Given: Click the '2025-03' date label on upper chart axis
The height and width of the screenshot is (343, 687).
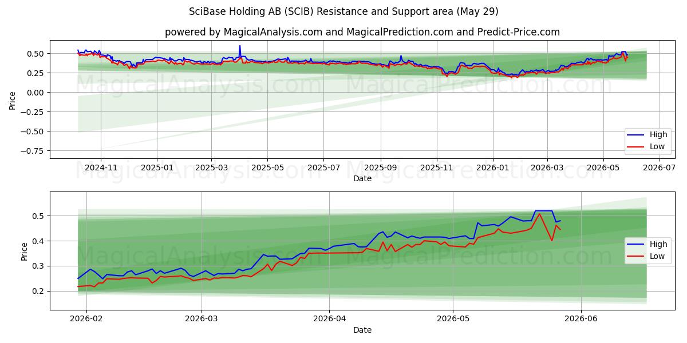Looking at the screenshot, I should pyautogui.click(x=211, y=167).
